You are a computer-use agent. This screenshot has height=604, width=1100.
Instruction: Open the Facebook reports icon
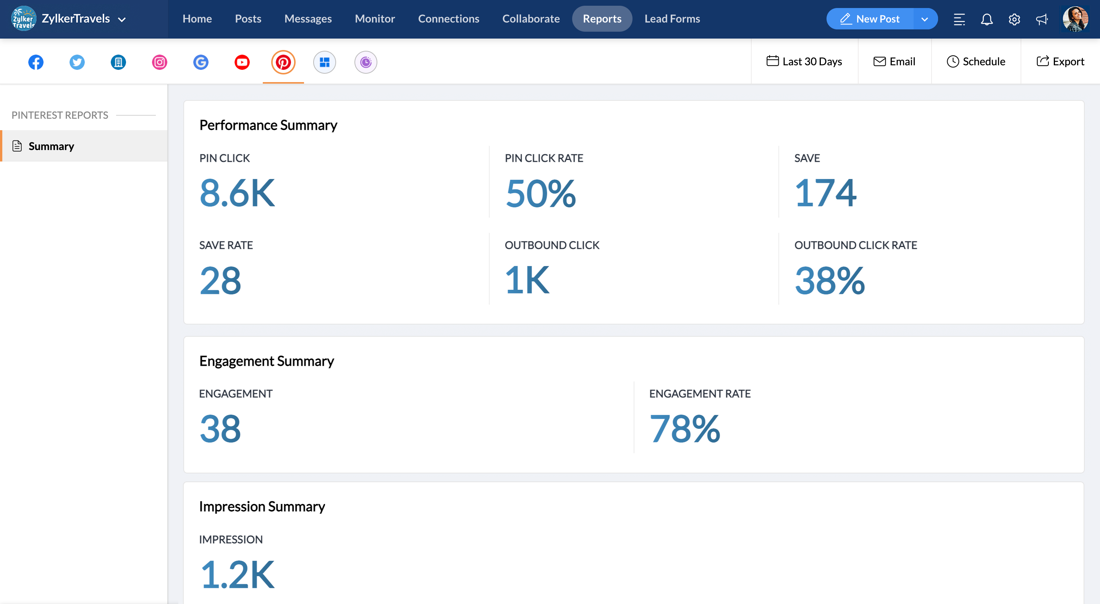click(x=36, y=62)
